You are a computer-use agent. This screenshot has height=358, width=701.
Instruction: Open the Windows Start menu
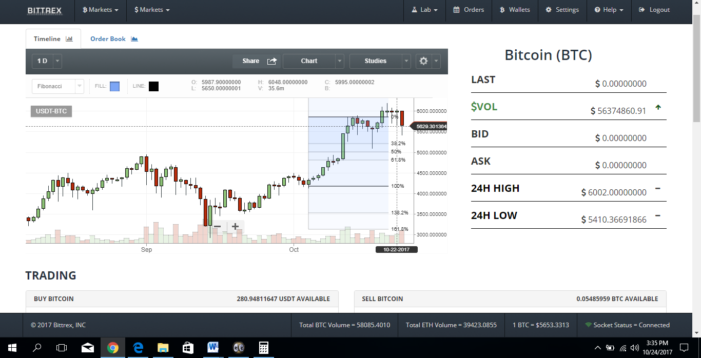(x=12, y=348)
